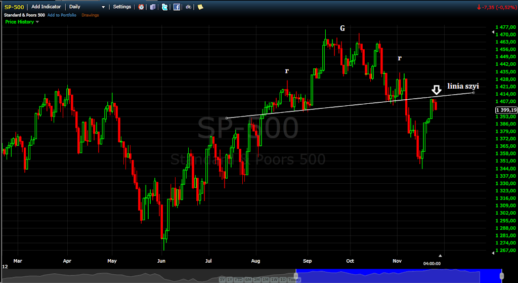Select the 1M range button
Viewport: 518px width, 283px height.
tap(266, 279)
